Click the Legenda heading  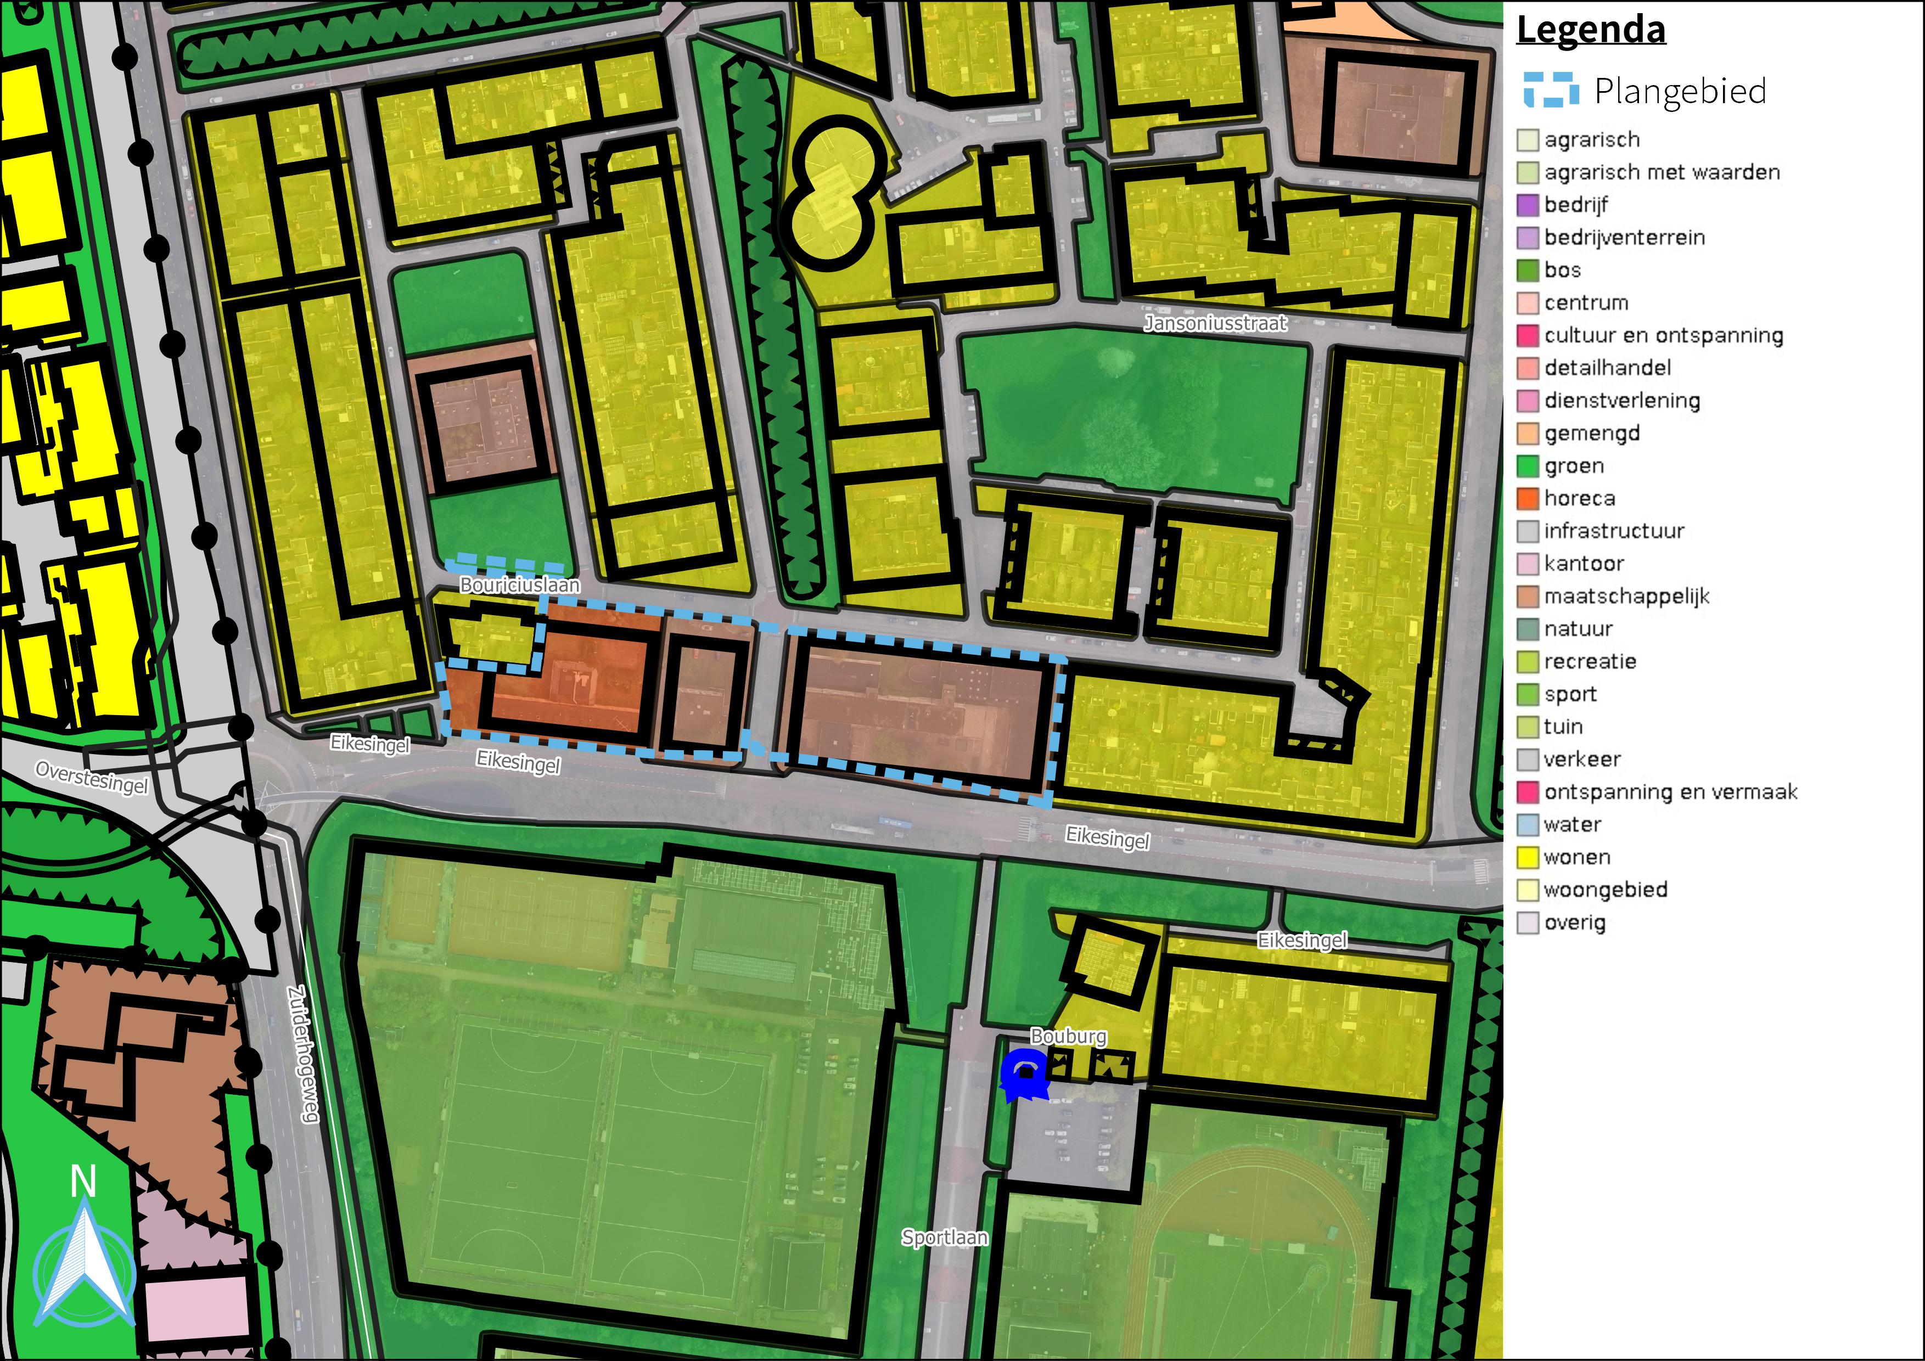1591,30
